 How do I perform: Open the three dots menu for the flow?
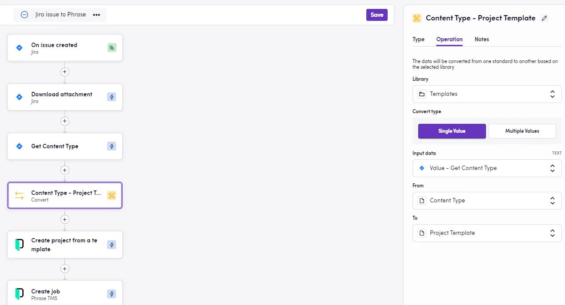[x=96, y=15]
